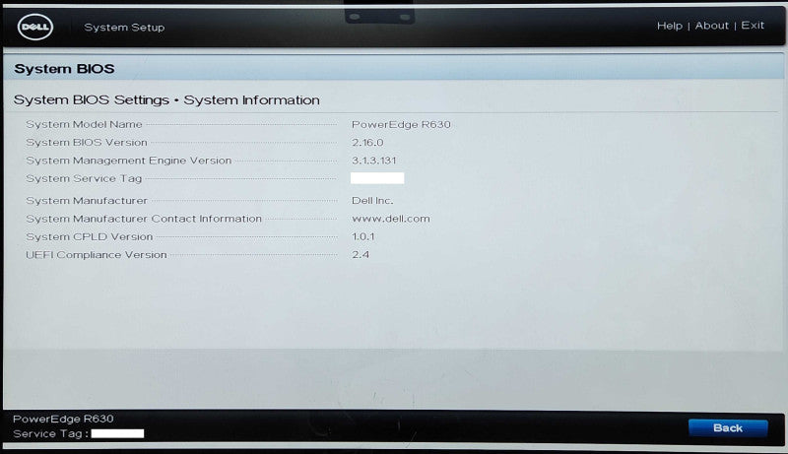Click the Dell Inc. manufacturer value

tap(372, 200)
